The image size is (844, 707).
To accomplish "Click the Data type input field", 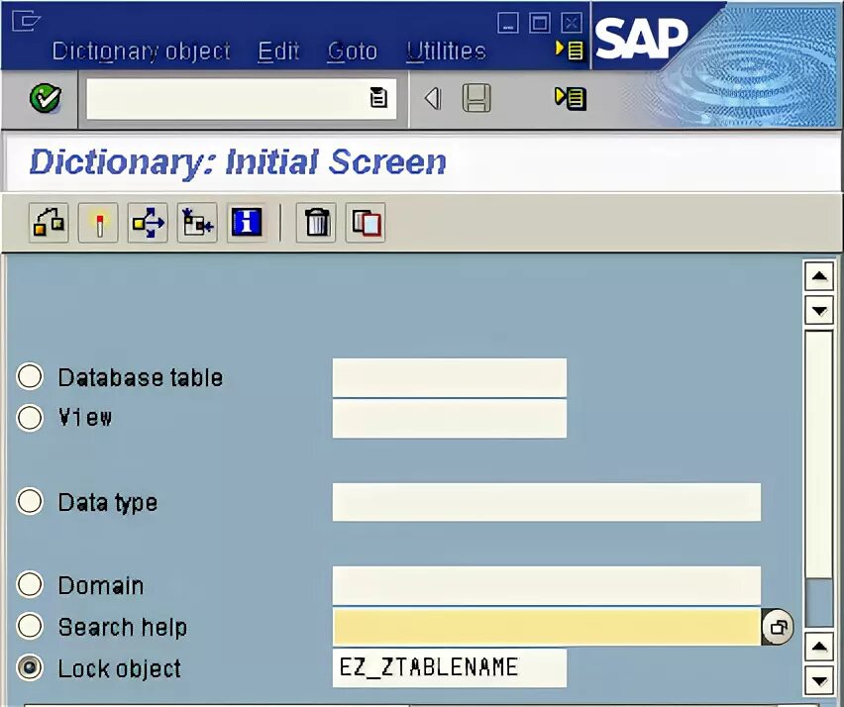I will [x=547, y=502].
